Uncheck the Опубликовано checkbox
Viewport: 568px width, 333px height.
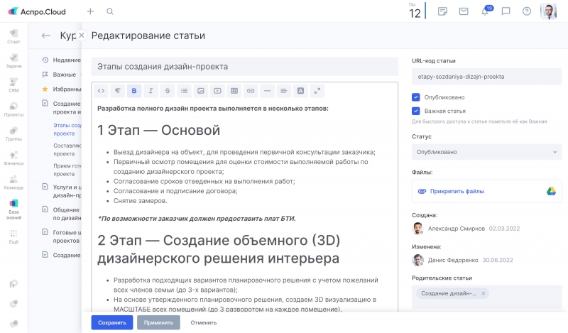416,97
